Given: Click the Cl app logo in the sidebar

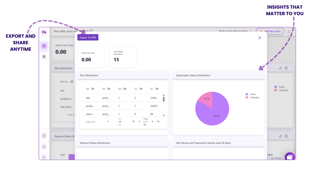Looking at the screenshot, I should pyautogui.click(x=44, y=32).
